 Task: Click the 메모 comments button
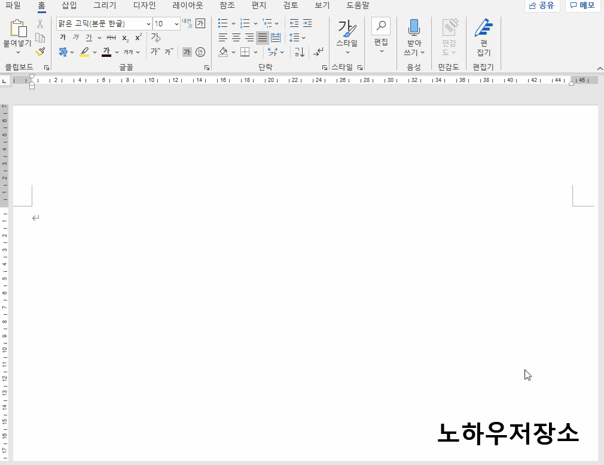[x=582, y=5]
